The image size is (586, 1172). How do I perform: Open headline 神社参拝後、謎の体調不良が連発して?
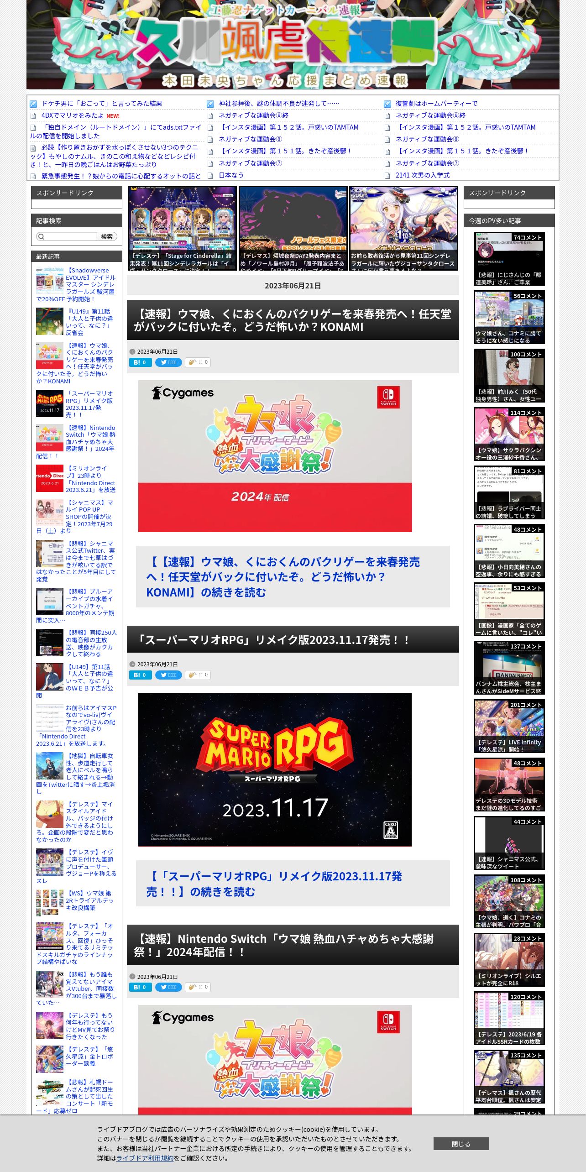pos(279,104)
